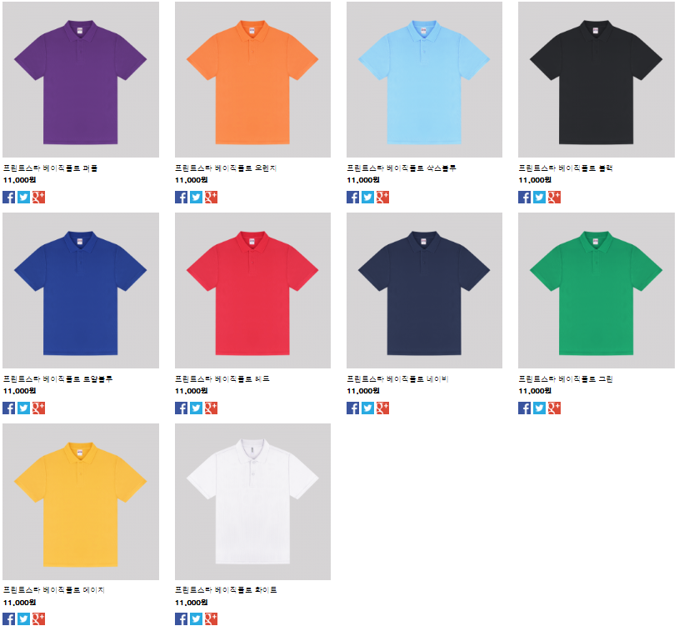Share white polo shirt on Facebook

[x=181, y=618]
